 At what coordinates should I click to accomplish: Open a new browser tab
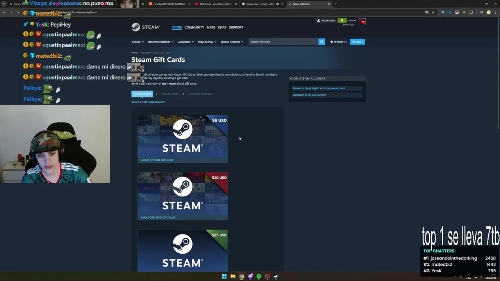[x=336, y=4]
